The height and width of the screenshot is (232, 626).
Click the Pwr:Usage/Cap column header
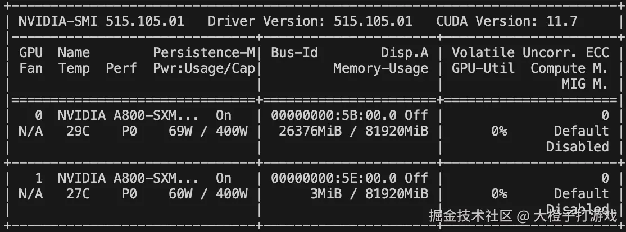pyautogui.click(x=204, y=68)
